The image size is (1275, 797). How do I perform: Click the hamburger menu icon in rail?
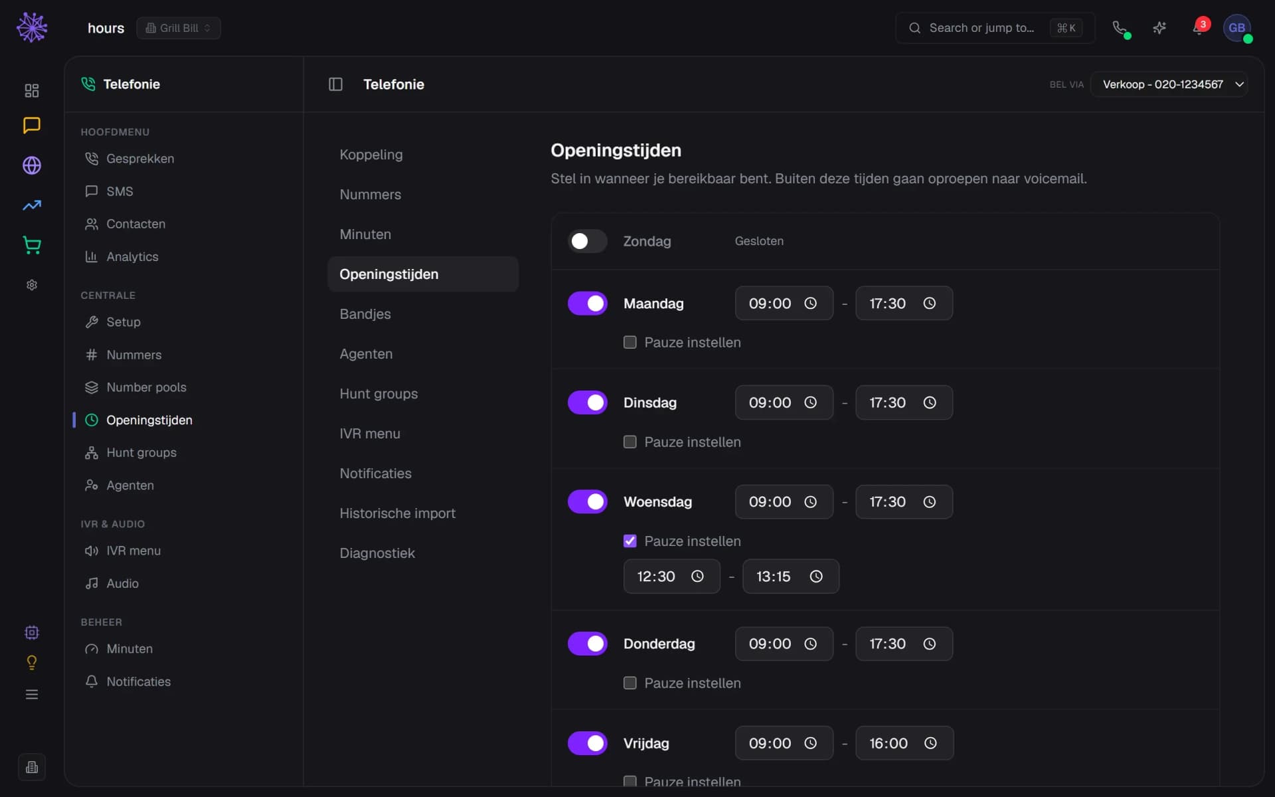[x=32, y=695]
